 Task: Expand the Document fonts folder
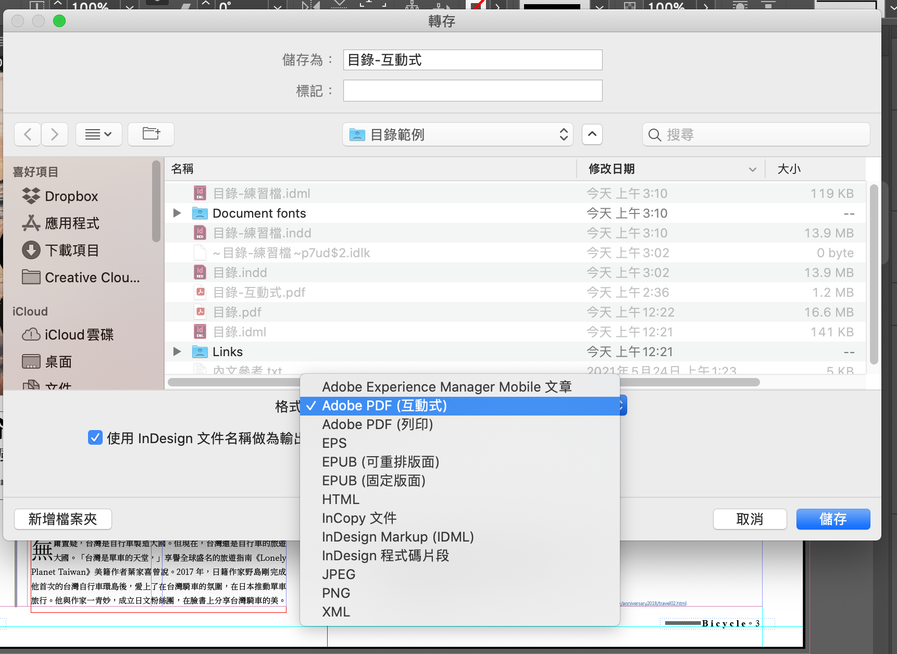pos(177,213)
